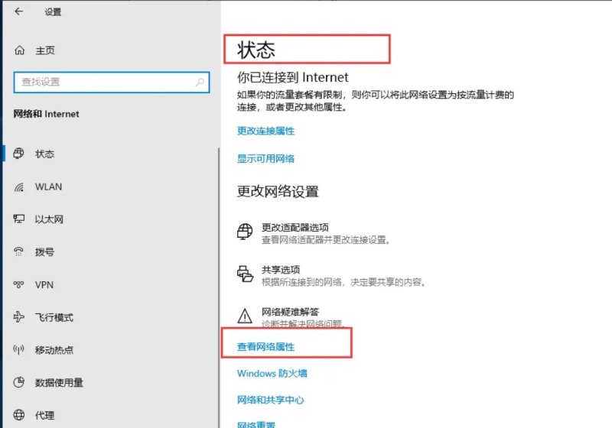Click the 共享选项 printer icon
This screenshot has width=612, height=428.
coord(245,274)
